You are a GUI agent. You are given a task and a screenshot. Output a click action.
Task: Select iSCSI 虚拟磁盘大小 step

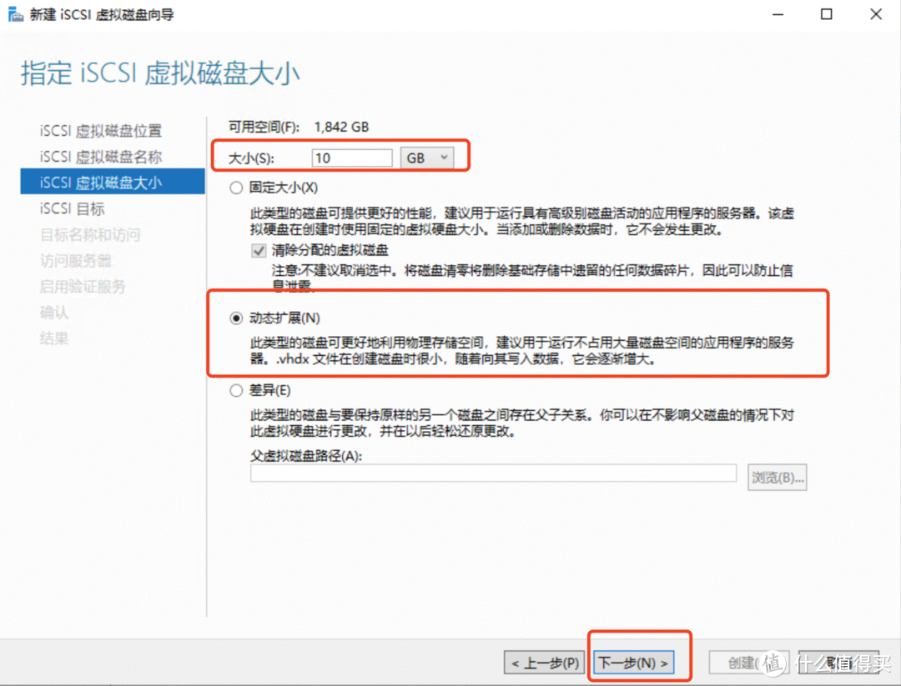pyautogui.click(x=113, y=182)
